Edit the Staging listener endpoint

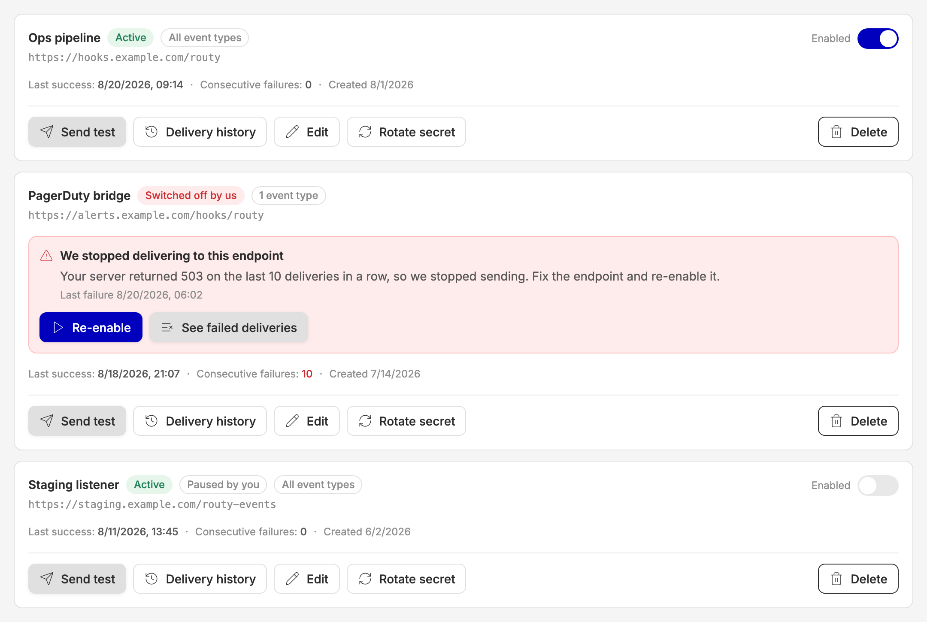[x=307, y=579]
